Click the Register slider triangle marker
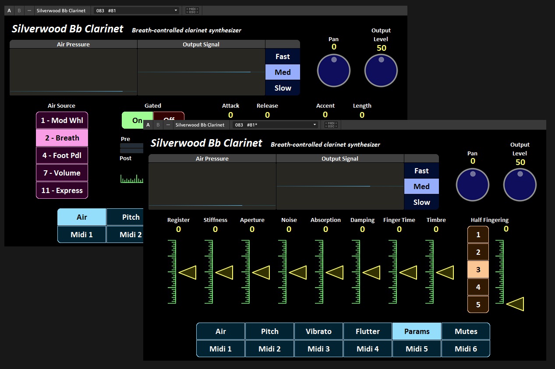 pos(187,273)
